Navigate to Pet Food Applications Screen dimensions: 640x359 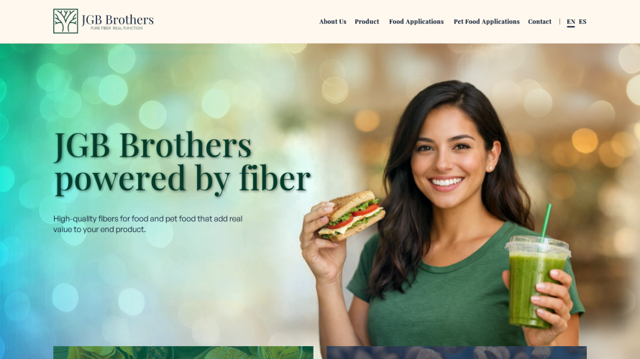click(486, 22)
